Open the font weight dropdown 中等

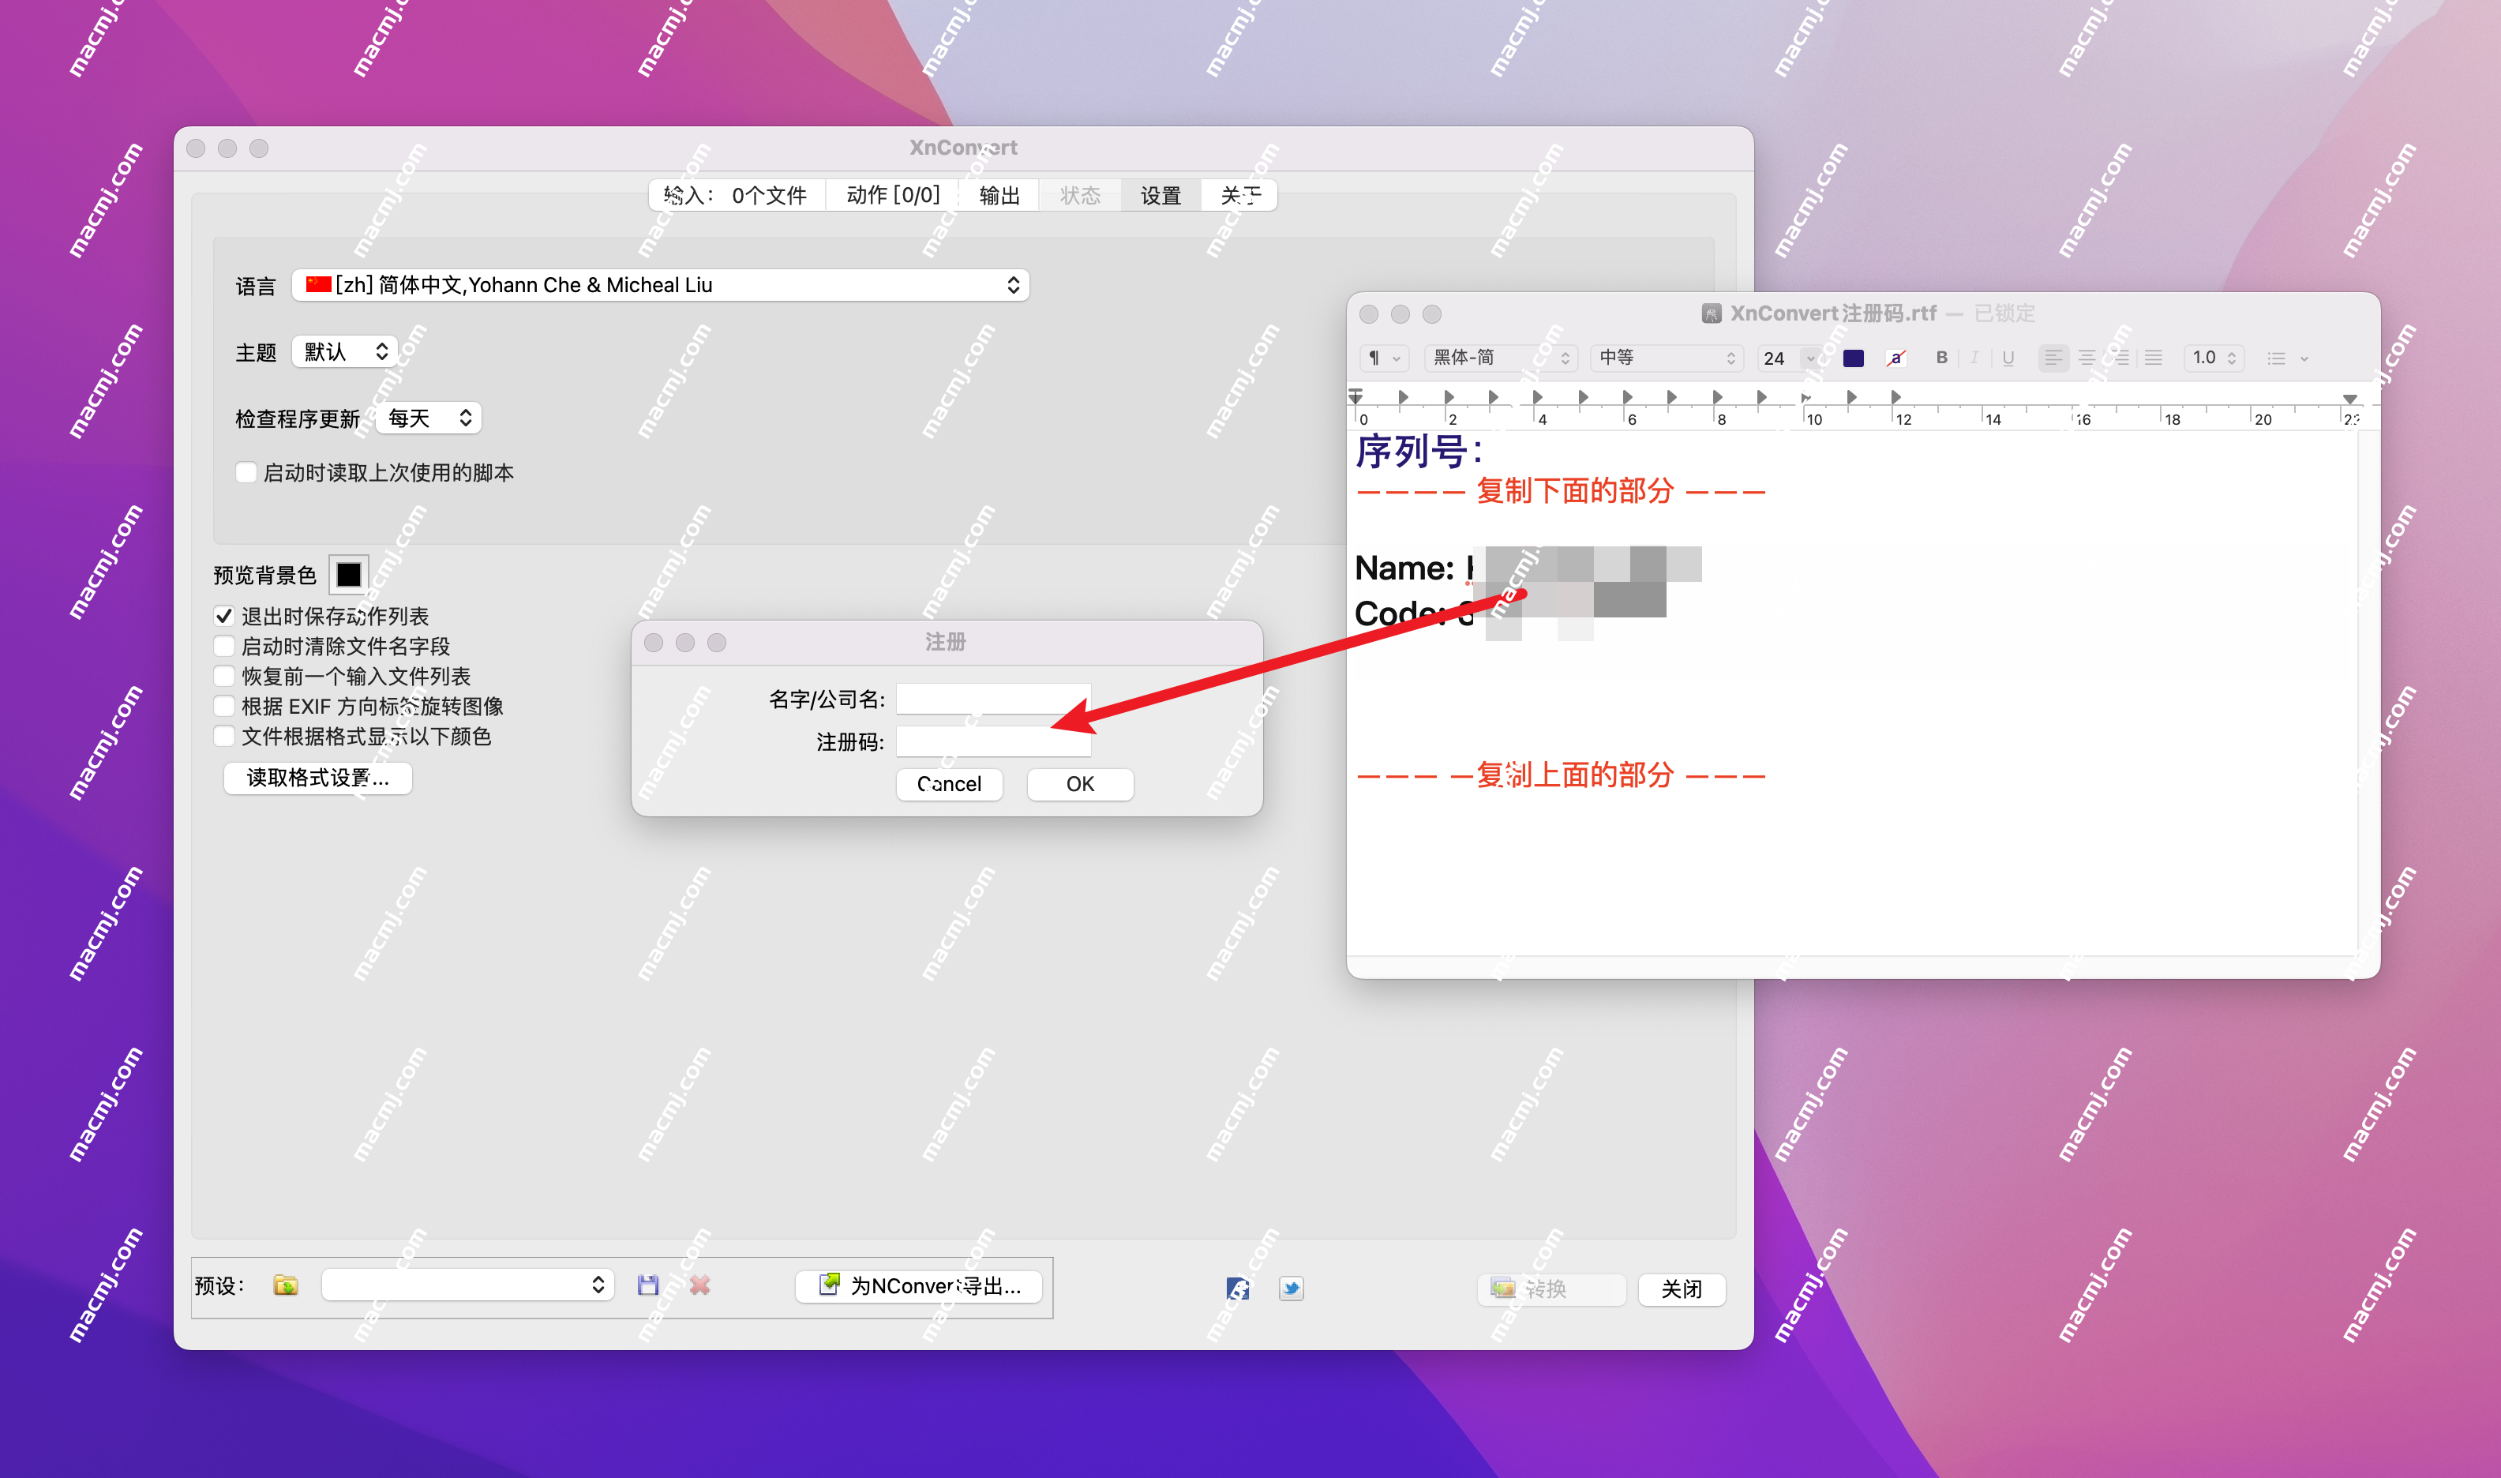point(1667,358)
